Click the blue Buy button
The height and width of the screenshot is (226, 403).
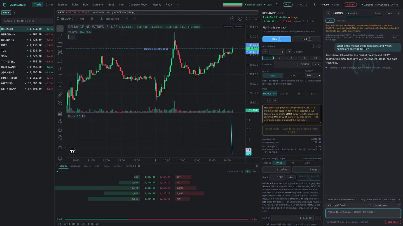tap(277, 39)
